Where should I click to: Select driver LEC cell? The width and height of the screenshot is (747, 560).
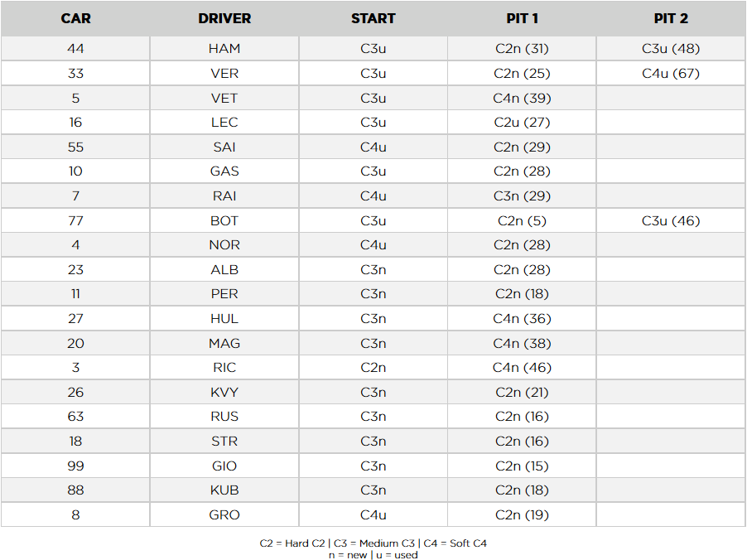point(224,123)
